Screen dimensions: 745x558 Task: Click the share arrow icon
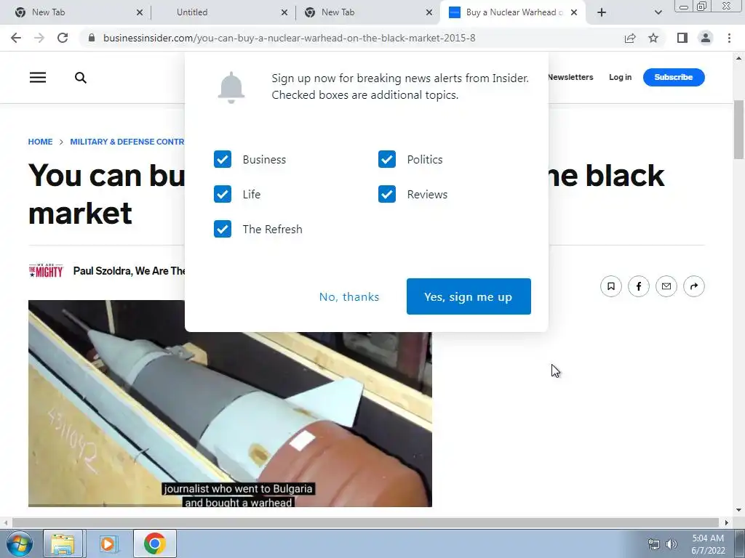tap(693, 286)
